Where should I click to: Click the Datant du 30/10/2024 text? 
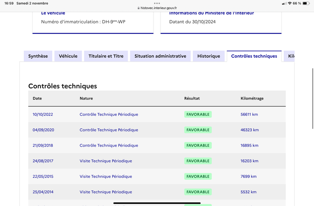(192, 22)
